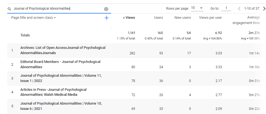
Task: Click total users value 165
Action: pos(160,33)
